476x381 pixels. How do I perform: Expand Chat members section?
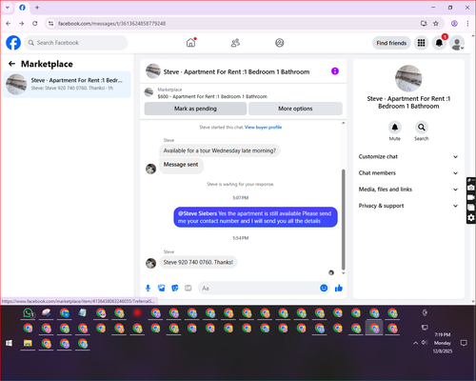408,173
